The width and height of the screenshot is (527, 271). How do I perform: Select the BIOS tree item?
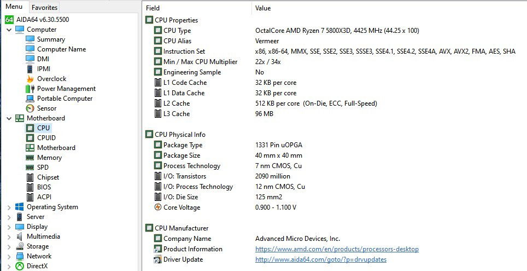coord(45,187)
